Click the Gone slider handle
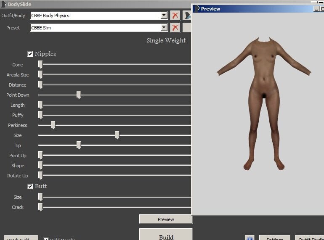The image size is (324, 240). pos(40,65)
